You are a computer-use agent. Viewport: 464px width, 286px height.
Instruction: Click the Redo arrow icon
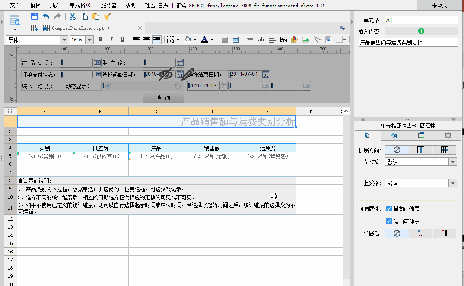pyautogui.click(x=57, y=16)
